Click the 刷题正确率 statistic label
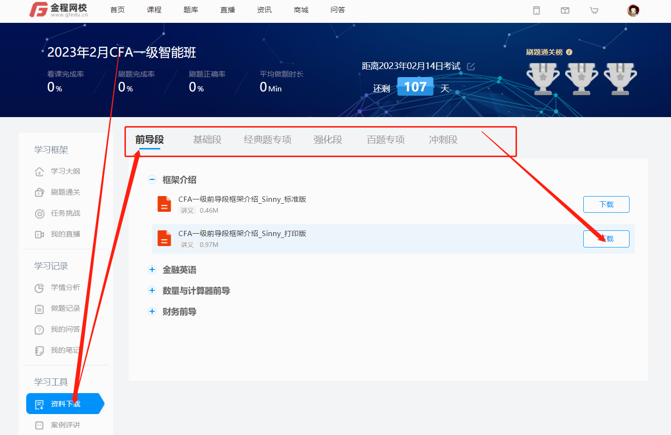 click(207, 74)
